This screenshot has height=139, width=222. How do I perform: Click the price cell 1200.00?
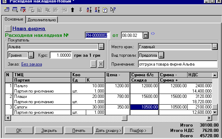tap(117, 86)
